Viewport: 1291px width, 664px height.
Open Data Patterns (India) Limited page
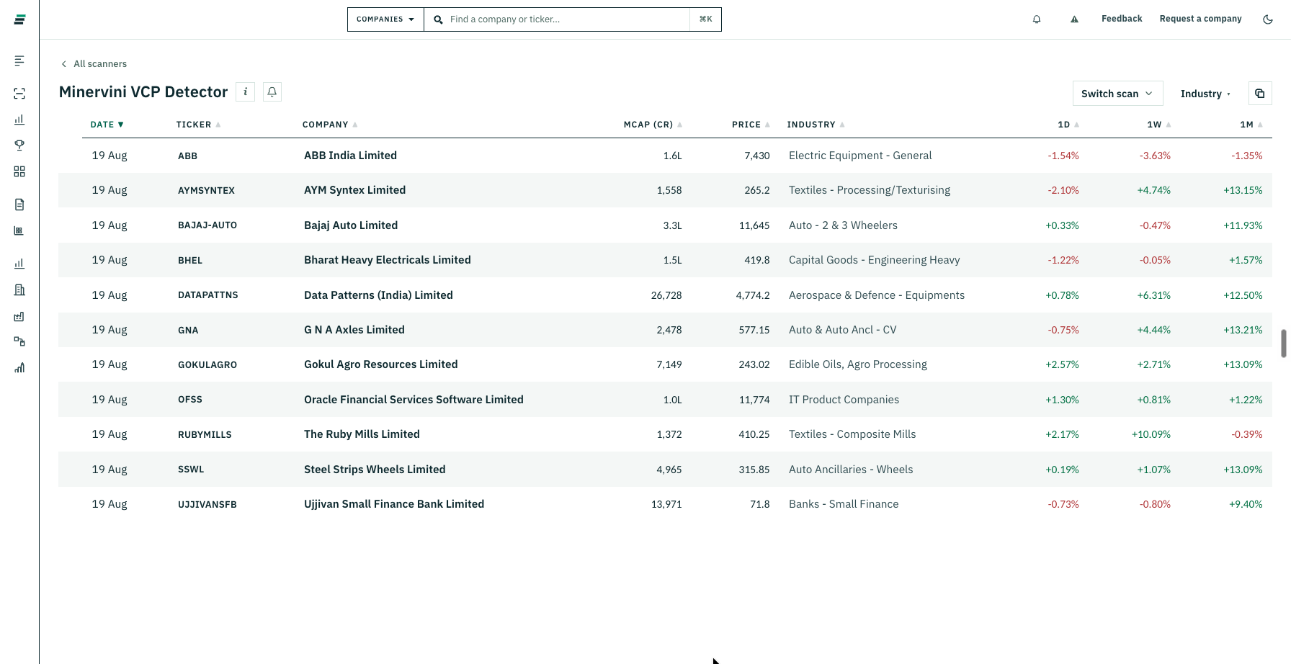click(x=378, y=295)
